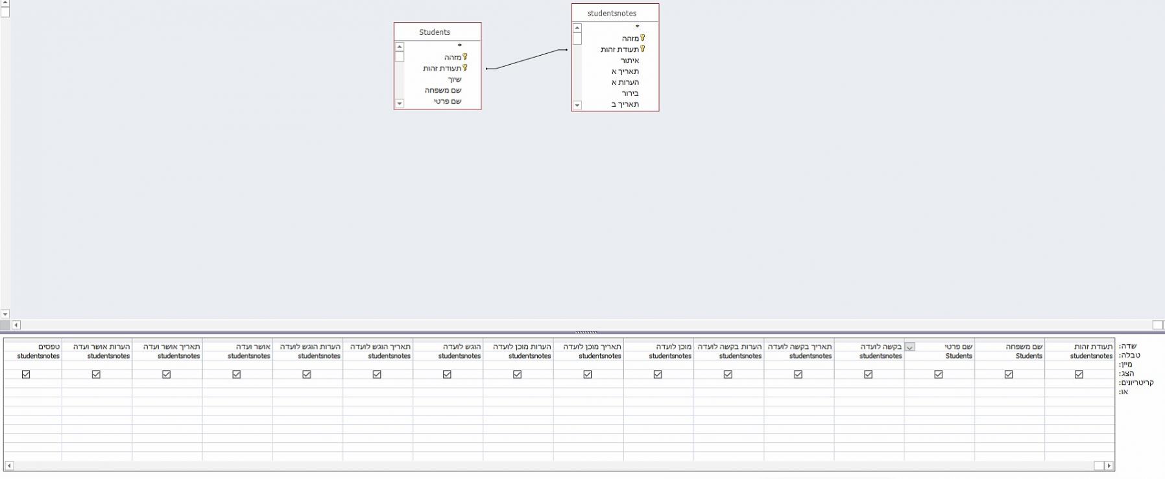This screenshot has width=1165, height=479.
Task: Click the key icon beside מזהה in studentsnotes table
Action: (643, 38)
